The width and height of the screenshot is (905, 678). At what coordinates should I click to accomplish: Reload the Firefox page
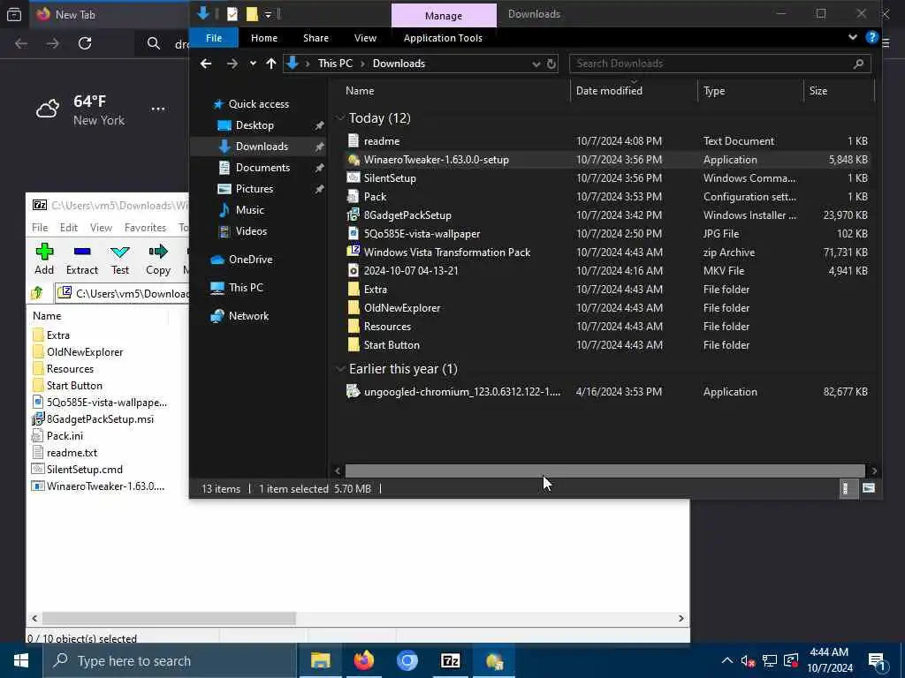[85, 43]
